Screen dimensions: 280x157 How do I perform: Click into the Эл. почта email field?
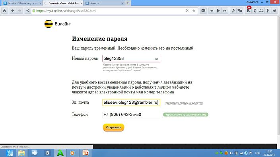point(131,103)
